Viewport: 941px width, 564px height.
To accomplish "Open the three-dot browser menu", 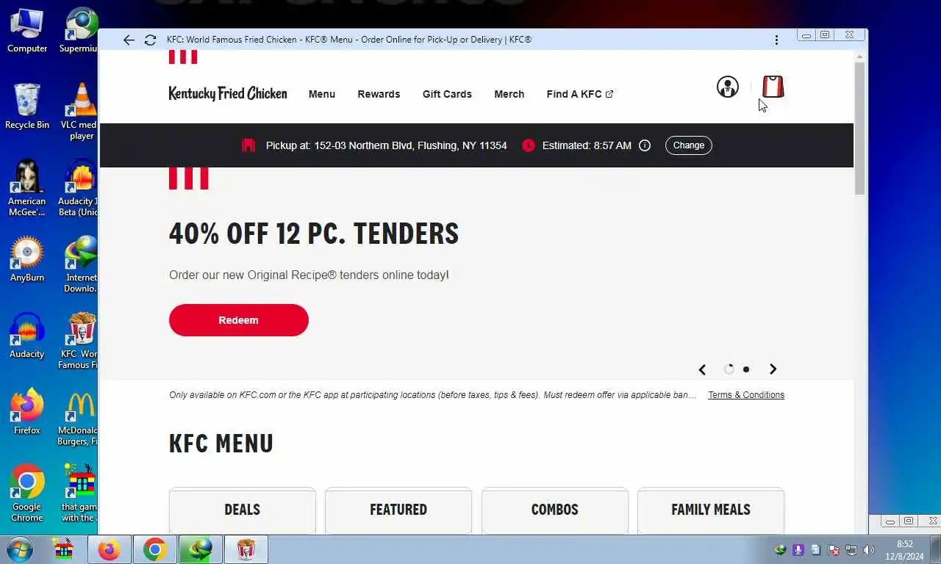I will (x=776, y=40).
